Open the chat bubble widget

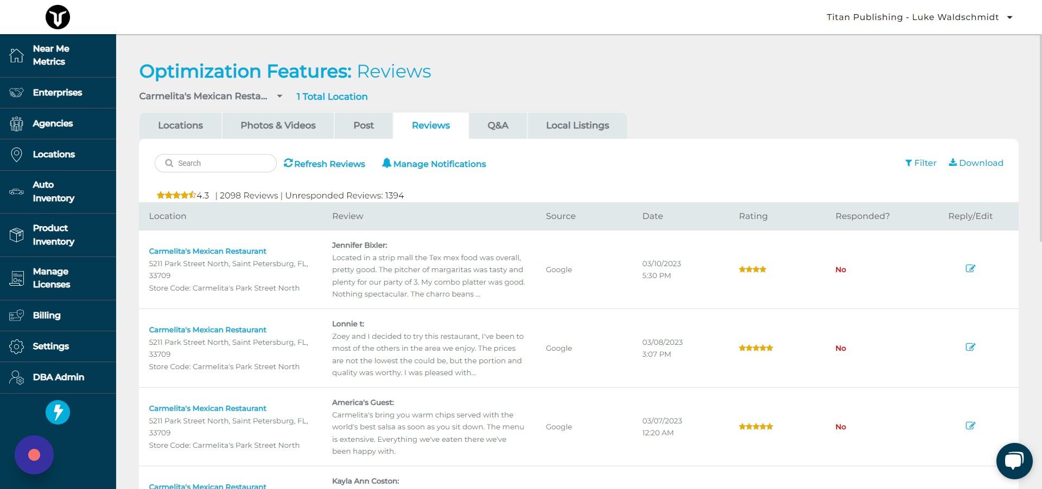click(x=1014, y=461)
